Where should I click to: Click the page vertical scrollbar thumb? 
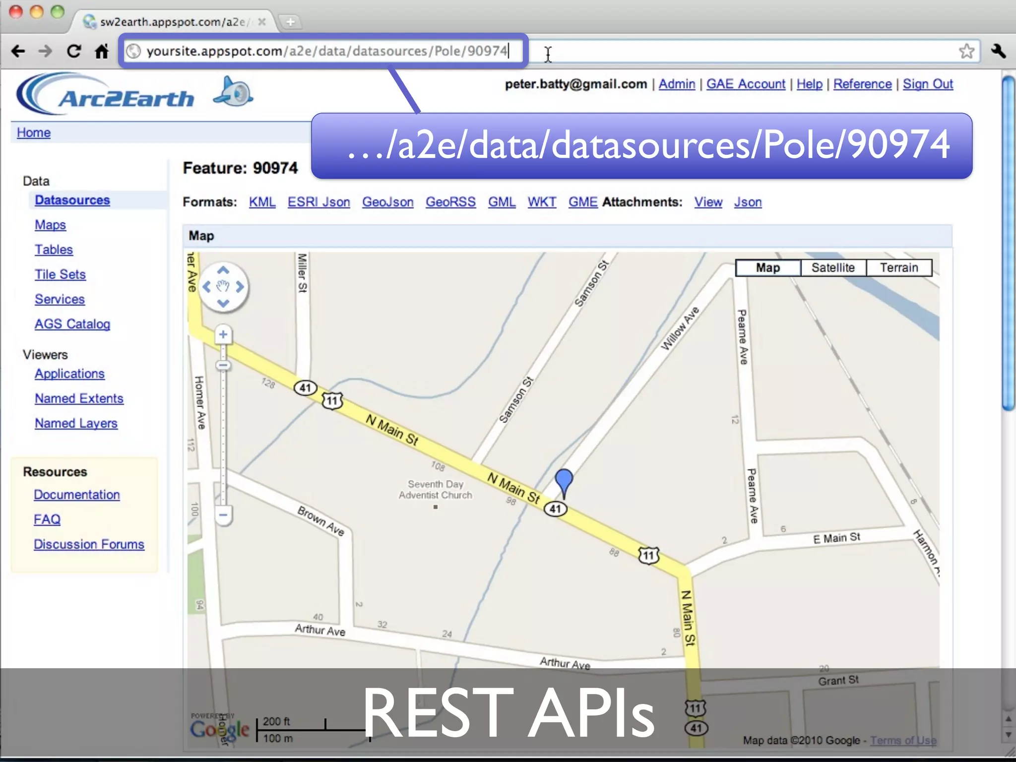coord(1009,243)
